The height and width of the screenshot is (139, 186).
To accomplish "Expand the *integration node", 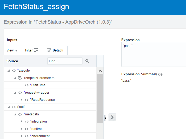I will (x=21, y=121).
